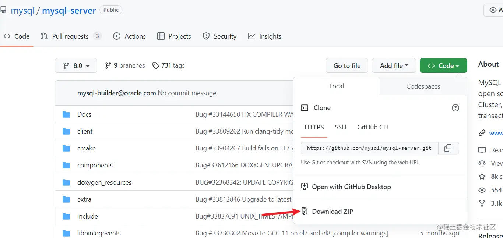The width and height of the screenshot is (503, 238).
Task: Click the components folder icon
Action: click(x=66, y=165)
